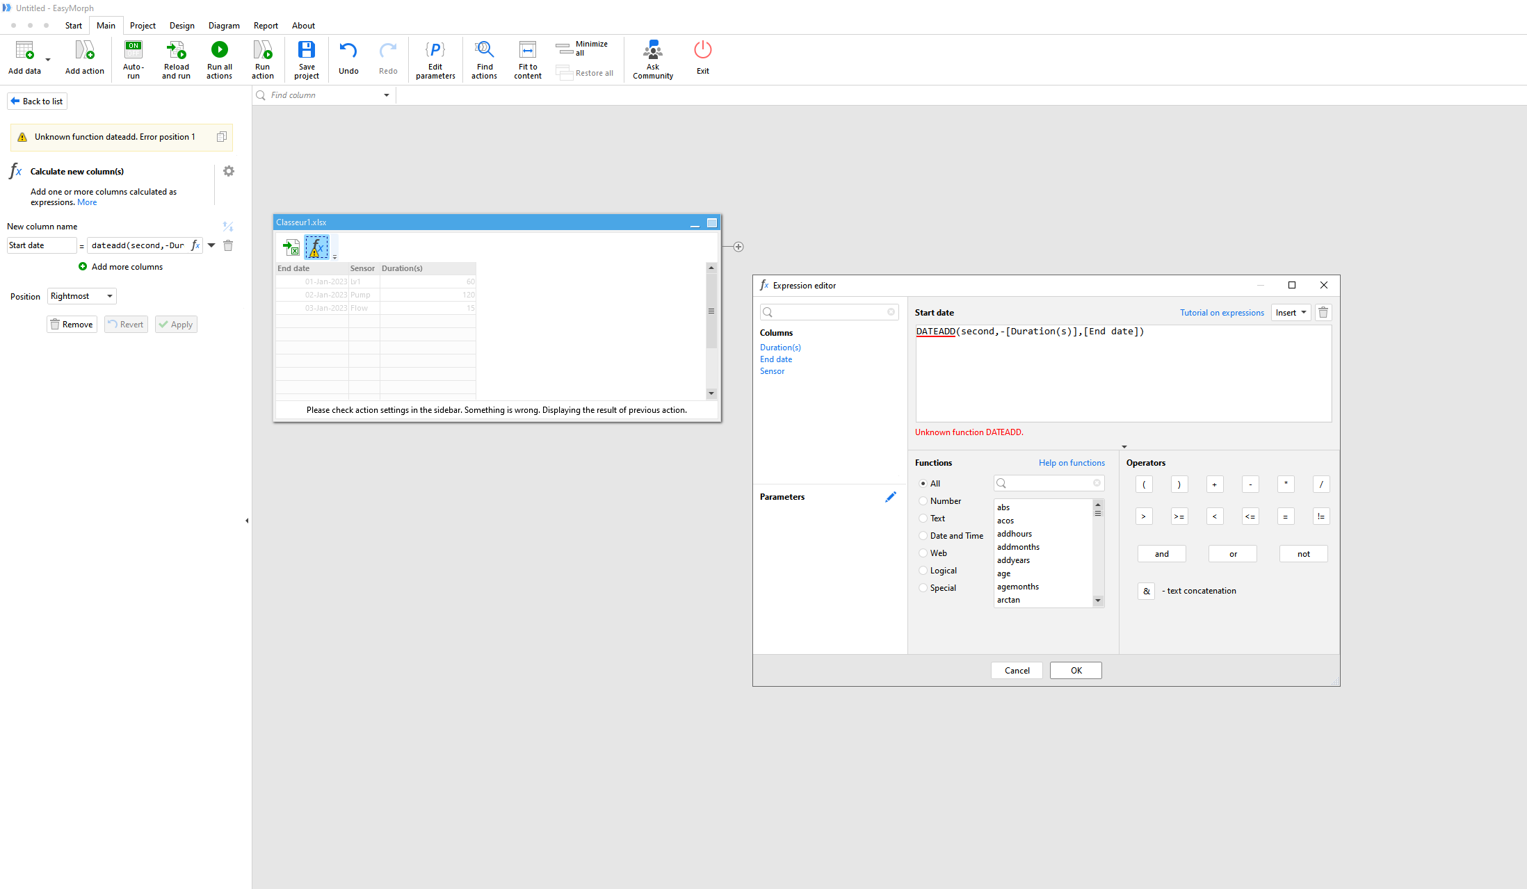Open the Find column dropdown
The image size is (1527, 889).
pos(387,95)
